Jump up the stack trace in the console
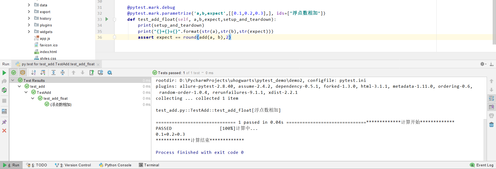This screenshot has width=496, height=169. (x=491, y=81)
